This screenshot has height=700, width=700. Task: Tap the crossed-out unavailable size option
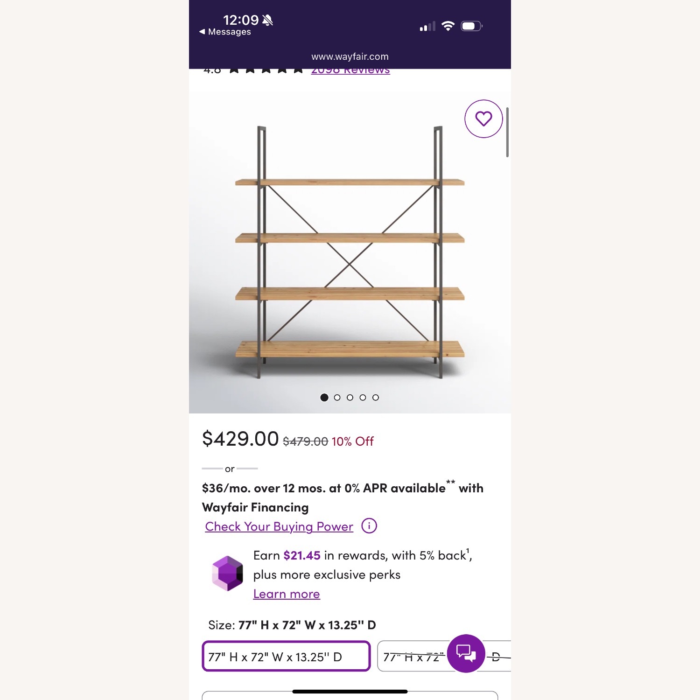coord(411,656)
